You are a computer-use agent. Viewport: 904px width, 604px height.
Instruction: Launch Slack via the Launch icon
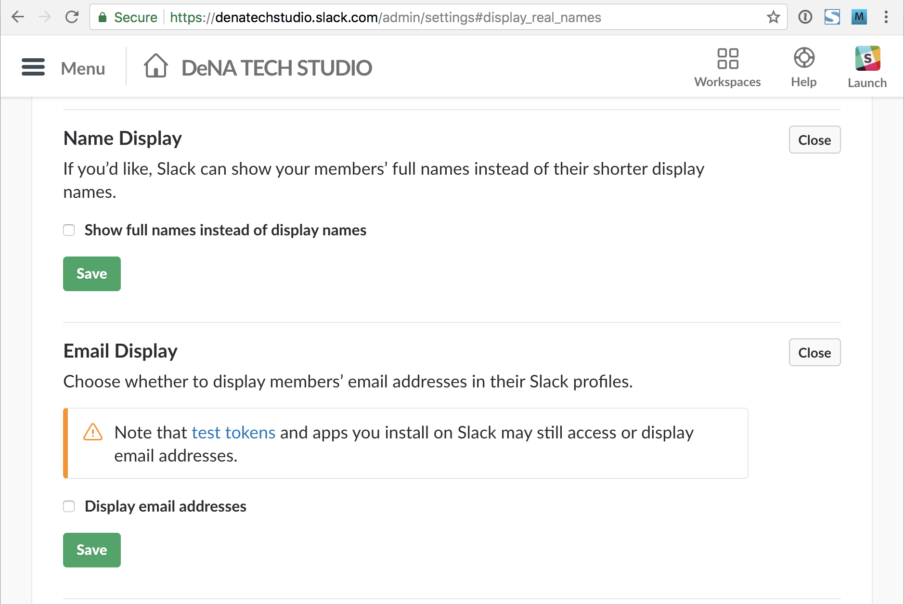click(867, 59)
